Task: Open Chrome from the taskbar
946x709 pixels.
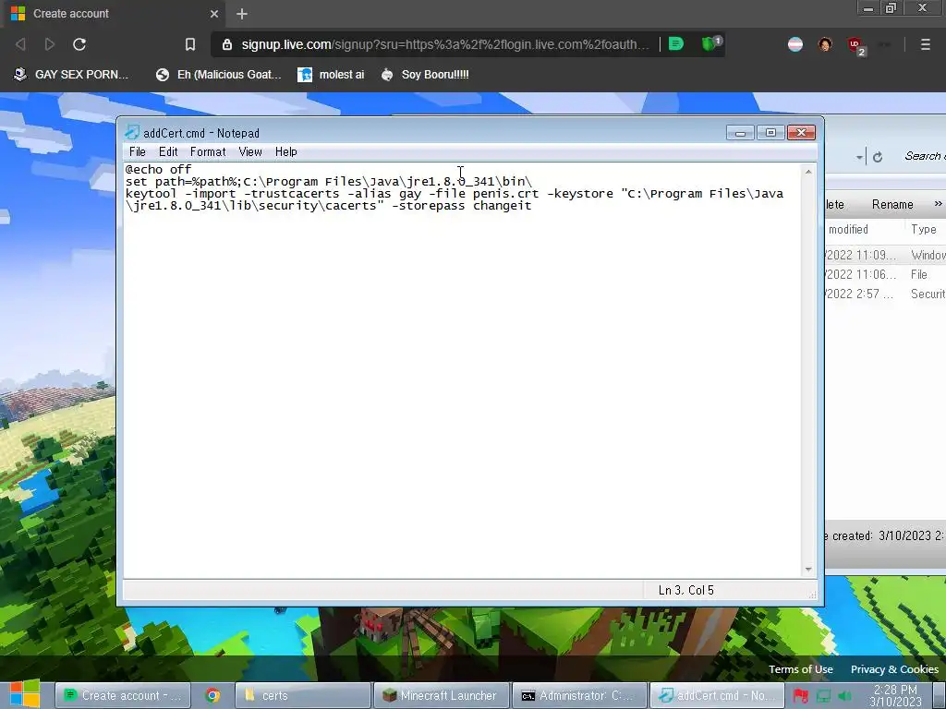Action: tap(212, 695)
